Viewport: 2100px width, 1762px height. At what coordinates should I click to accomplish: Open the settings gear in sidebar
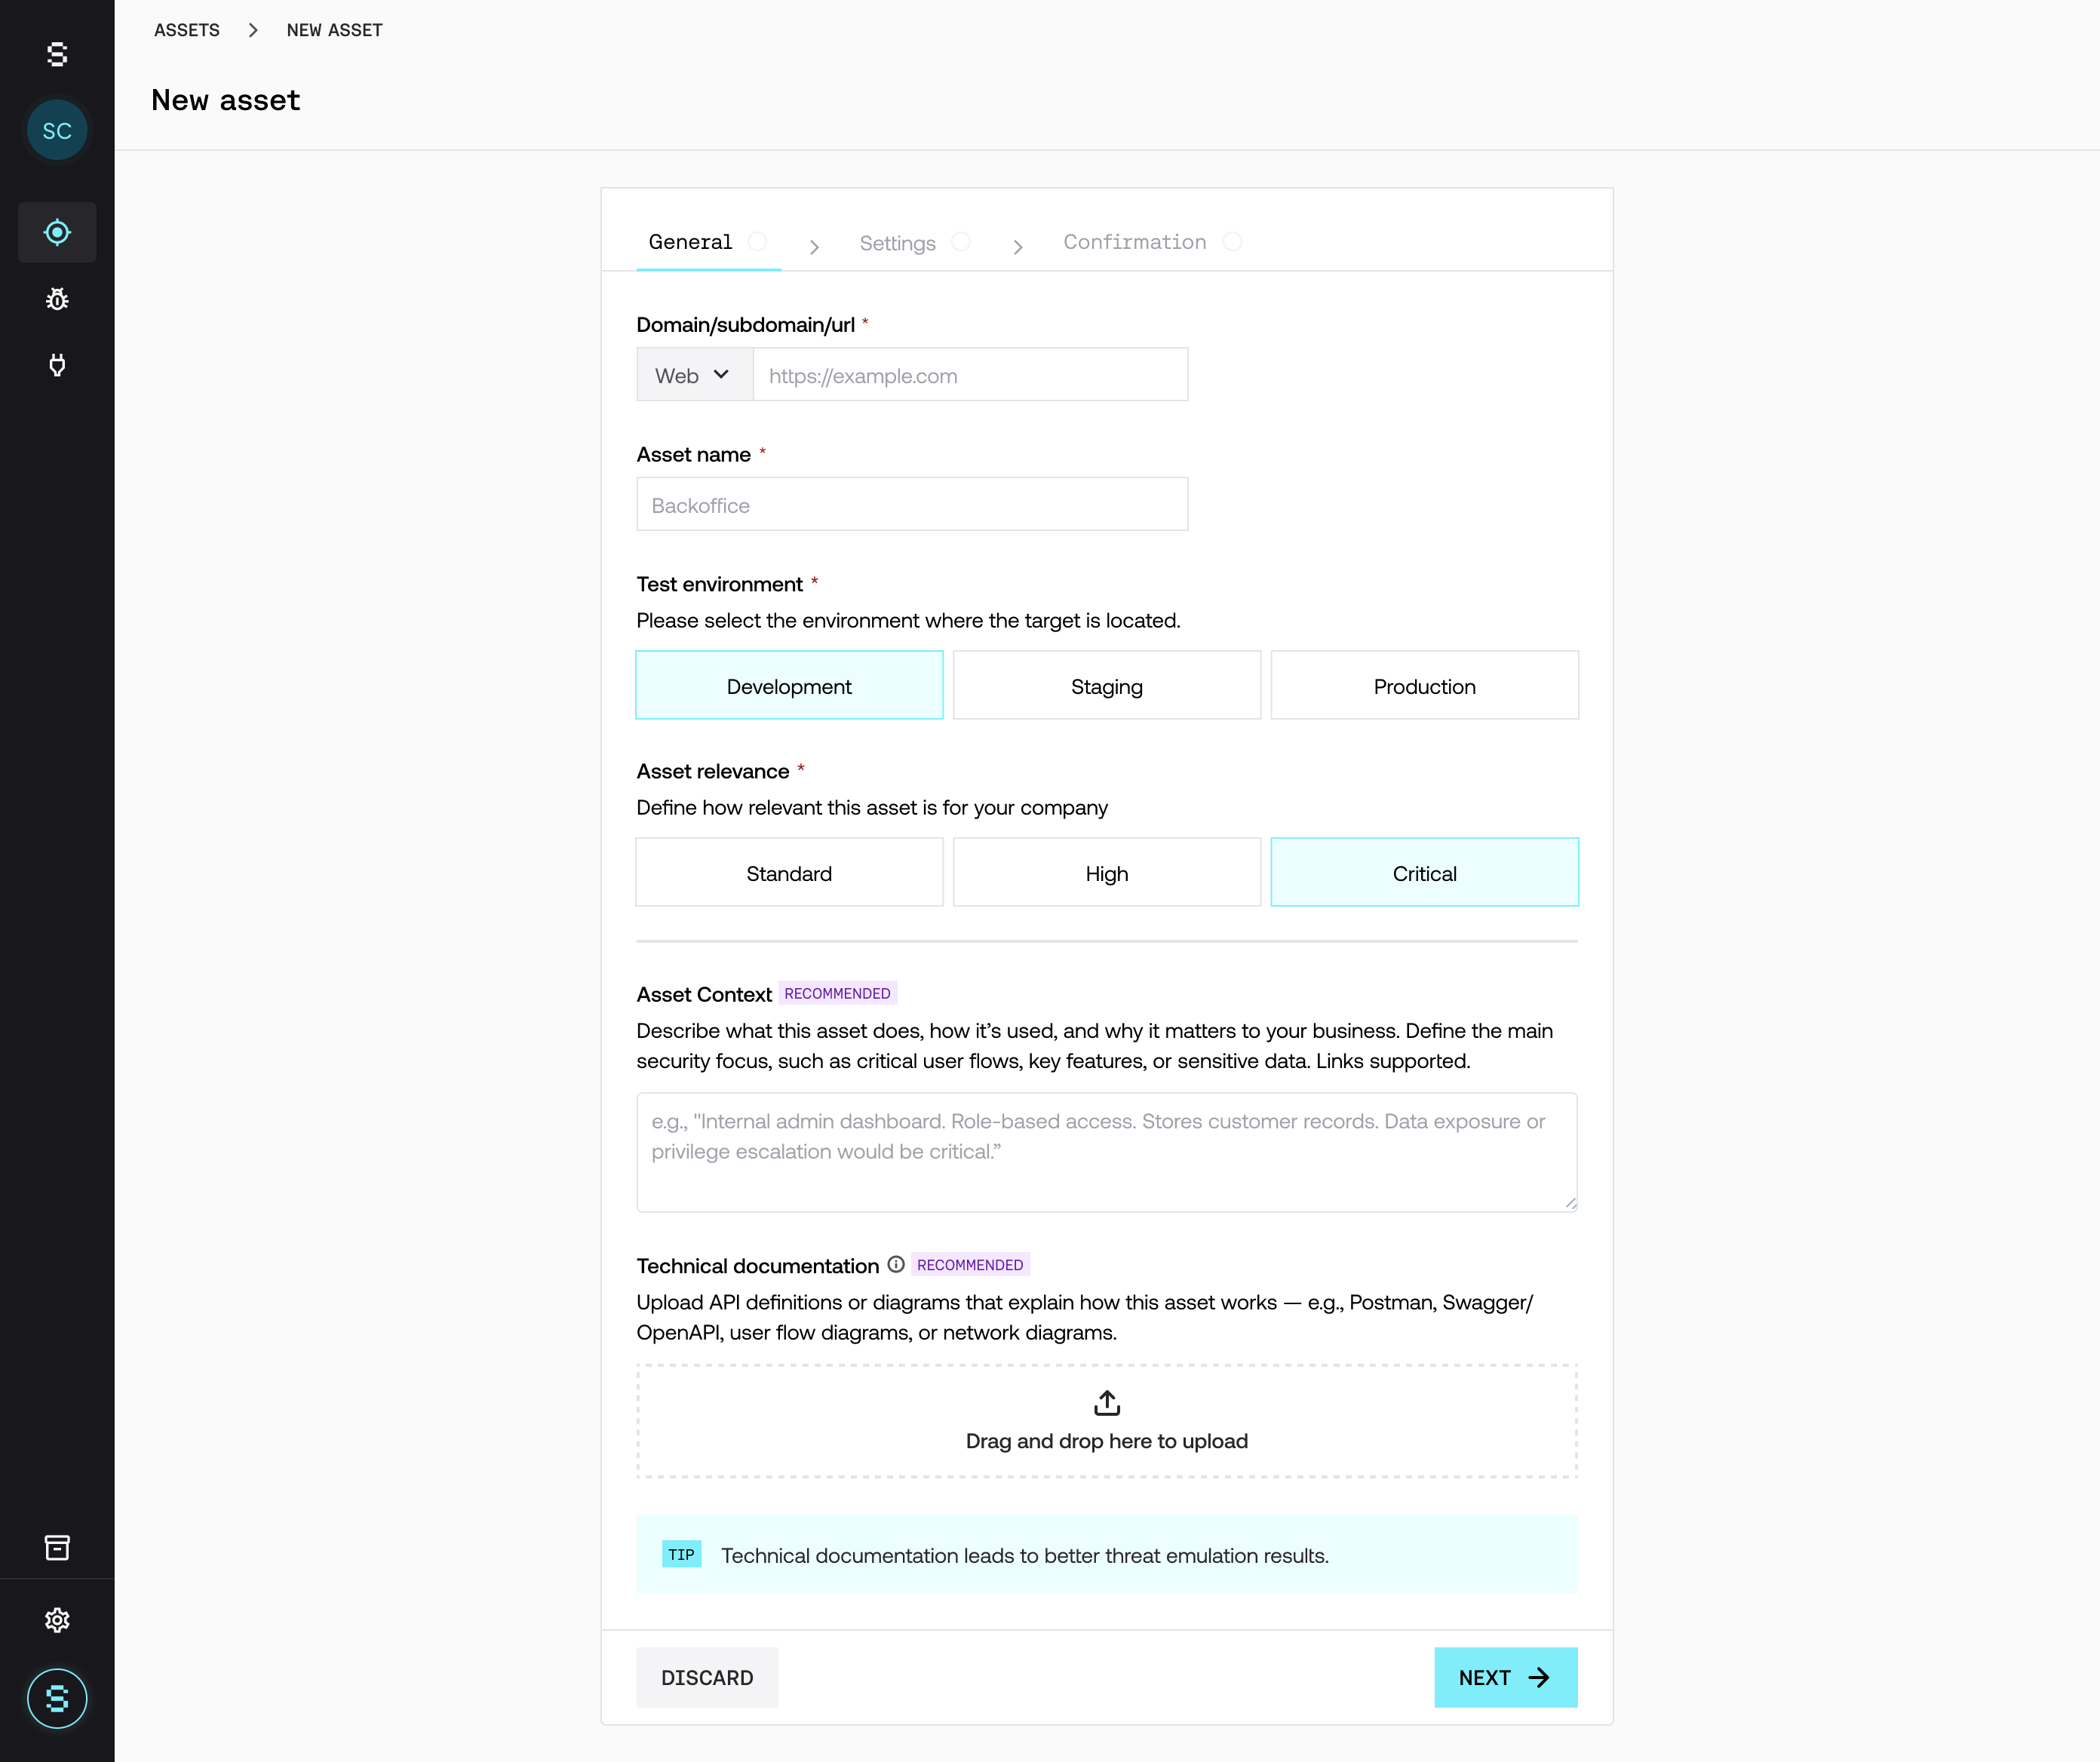[x=57, y=1620]
